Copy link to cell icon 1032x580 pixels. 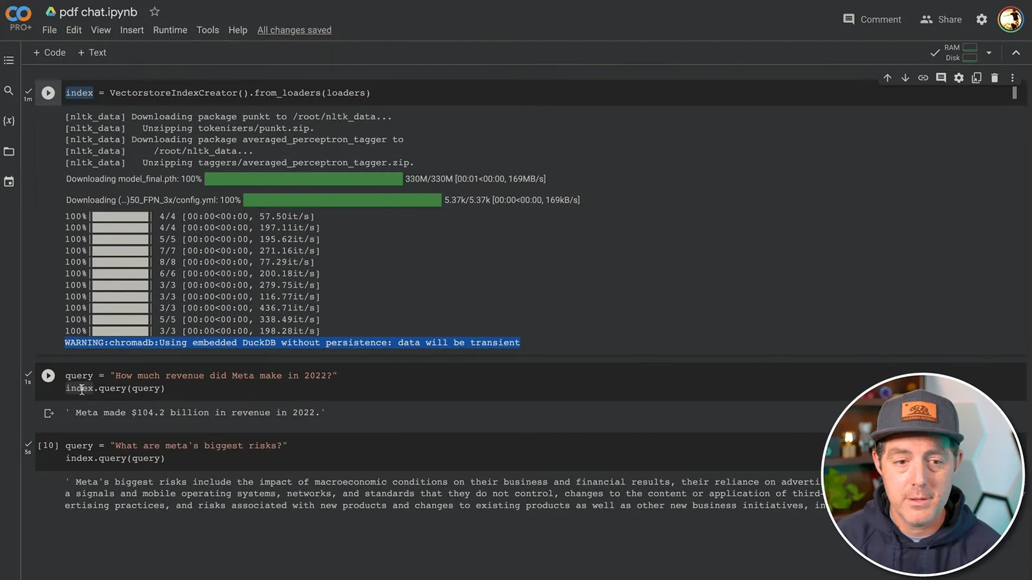point(923,78)
